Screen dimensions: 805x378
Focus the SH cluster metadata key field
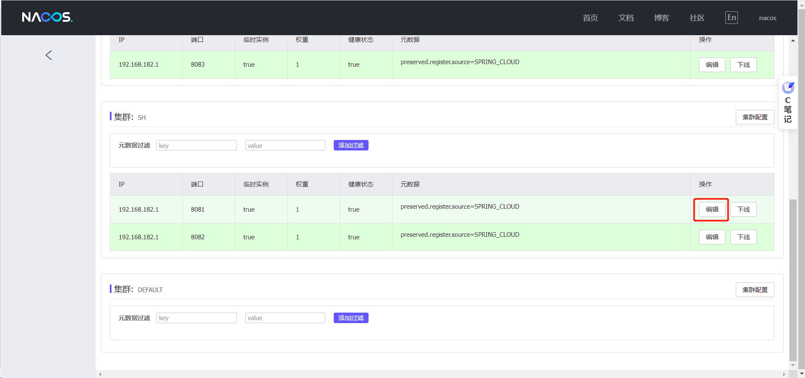197,145
